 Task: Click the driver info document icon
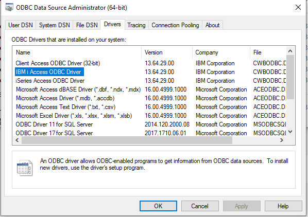[x=25, y=168]
